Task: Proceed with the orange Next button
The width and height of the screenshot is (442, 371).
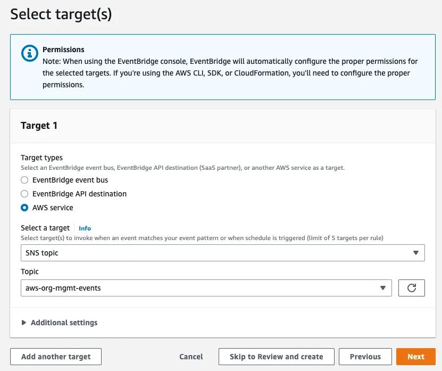Action: (415, 357)
